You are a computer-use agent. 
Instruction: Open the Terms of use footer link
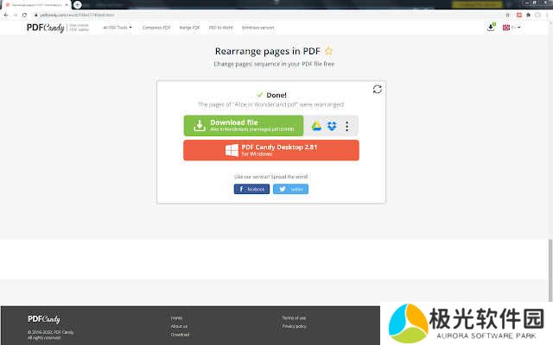pyautogui.click(x=294, y=317)
